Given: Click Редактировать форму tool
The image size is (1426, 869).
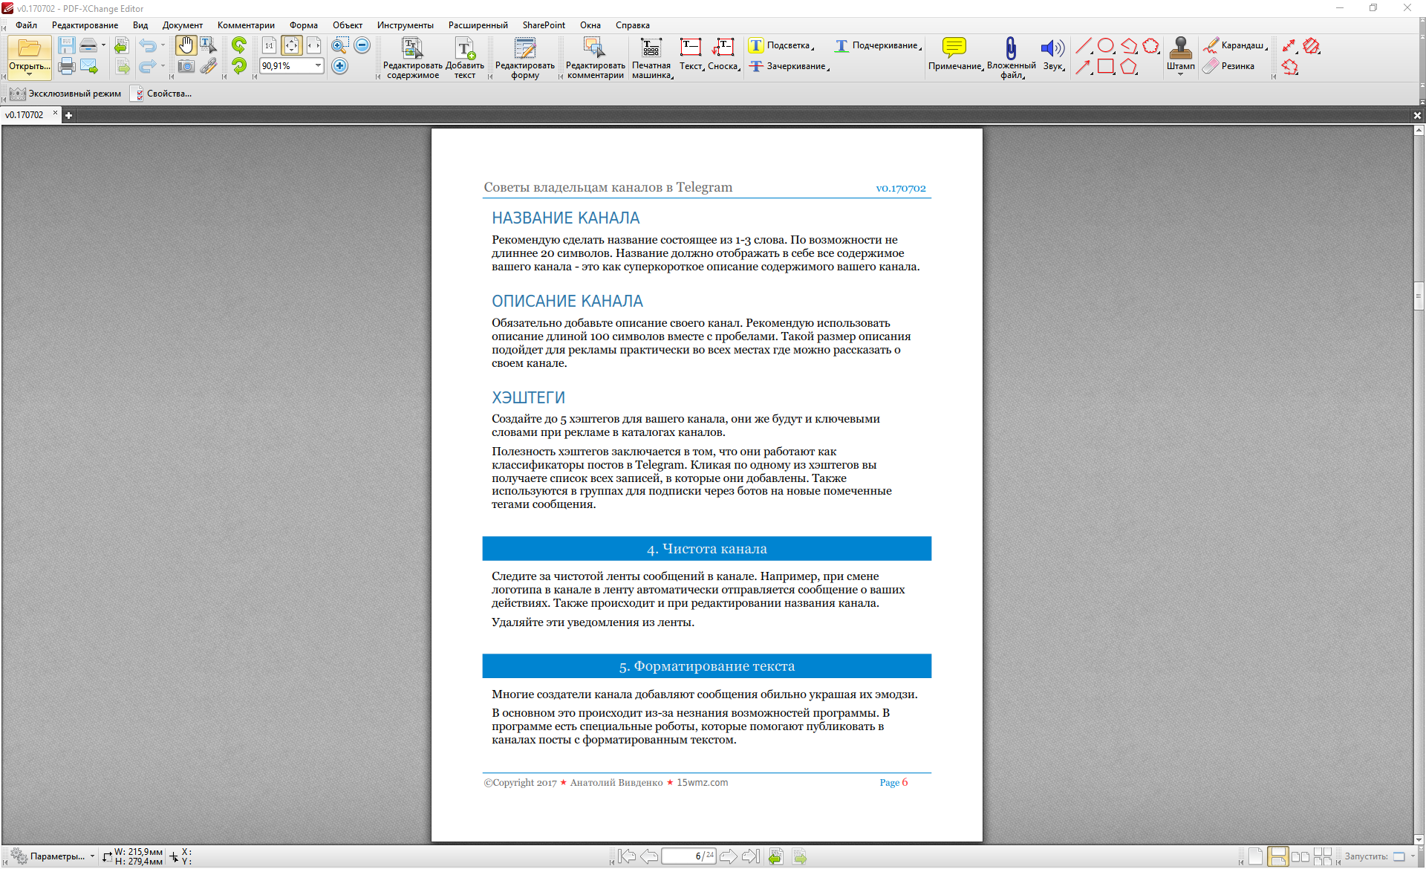Looking at the screenshot, I should pos(525,58).
